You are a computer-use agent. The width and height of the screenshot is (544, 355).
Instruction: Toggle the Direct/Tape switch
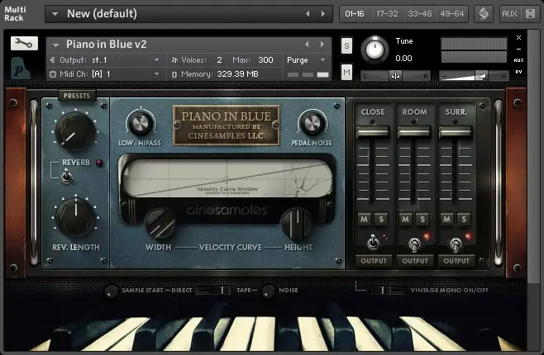(x=213, y=291)
